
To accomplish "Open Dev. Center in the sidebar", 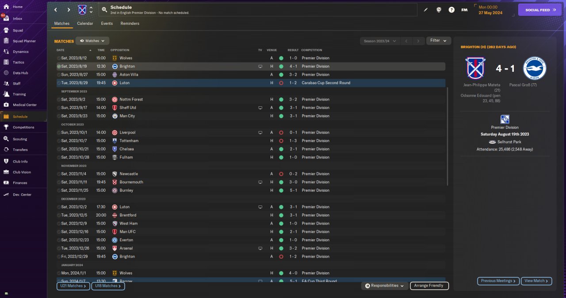I will point(22,195).
